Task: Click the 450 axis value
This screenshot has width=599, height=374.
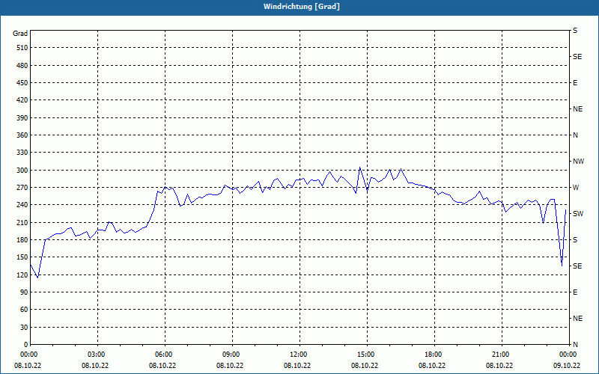Action: pyautogui.click(x=22, y=83)
